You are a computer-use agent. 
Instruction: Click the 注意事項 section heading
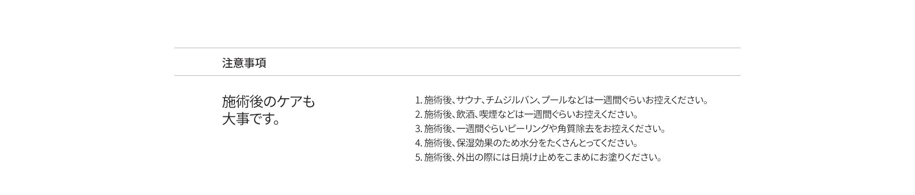point(244,63)
